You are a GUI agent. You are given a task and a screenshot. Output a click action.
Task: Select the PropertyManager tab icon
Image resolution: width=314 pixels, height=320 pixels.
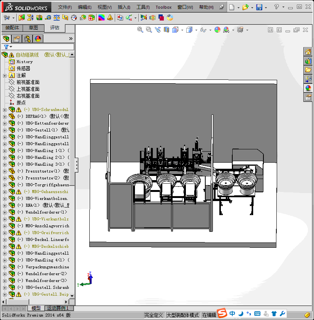click(x=17, y=38)
